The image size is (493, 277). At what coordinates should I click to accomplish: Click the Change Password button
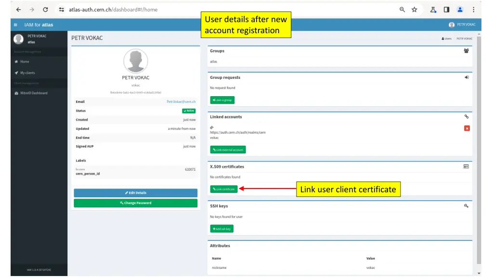coord(135,203)
